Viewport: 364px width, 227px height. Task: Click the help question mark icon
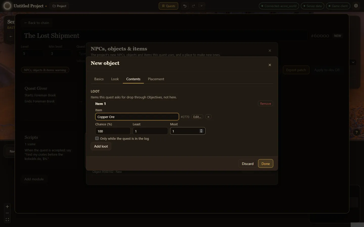tap(356, 132)
